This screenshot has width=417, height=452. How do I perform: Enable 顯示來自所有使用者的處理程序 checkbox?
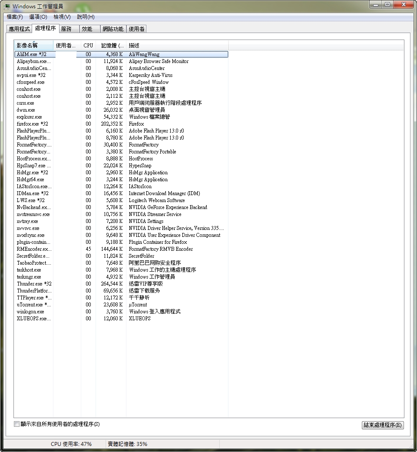17,424
